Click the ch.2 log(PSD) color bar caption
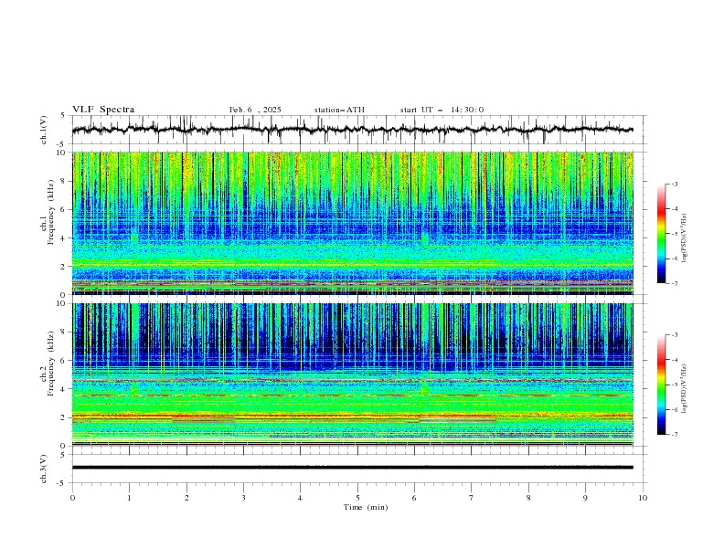Image resolution: width=724 pixels, height=559 pixels. (685, 389)
